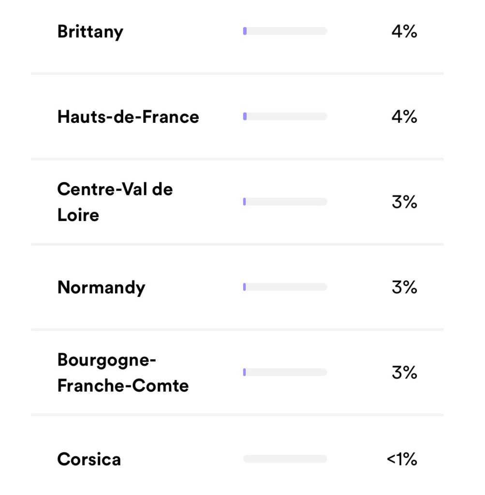
Task: Click the divider line below Brittany row
Action: click(x=237, y=74)
